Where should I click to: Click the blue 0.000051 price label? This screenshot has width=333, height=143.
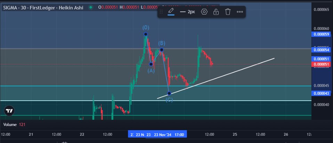[322, 59]
